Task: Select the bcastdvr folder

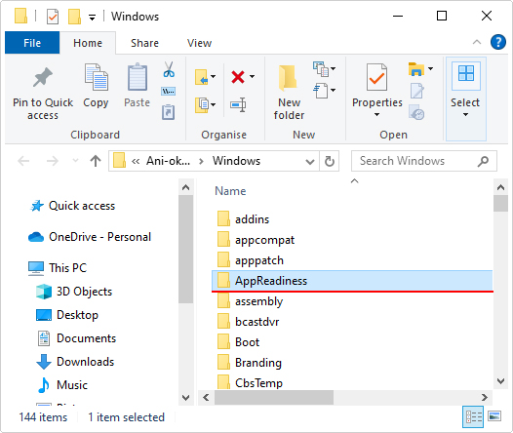Action: [352, 322]
